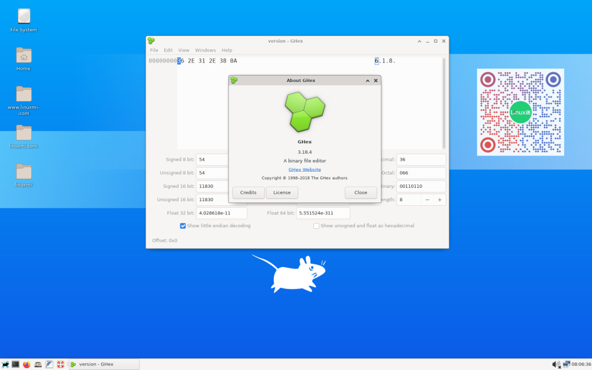Click the muted volume icon in tray
The height and width of the screenshot is (370, 592).
556,364
